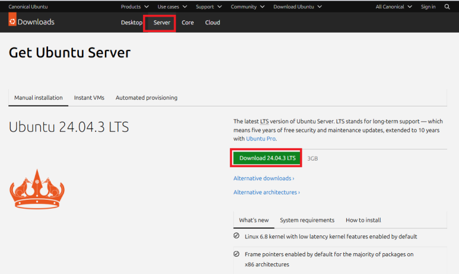
Task: Switch to the Desktop downloads tab
Action: tap(131, 23)
